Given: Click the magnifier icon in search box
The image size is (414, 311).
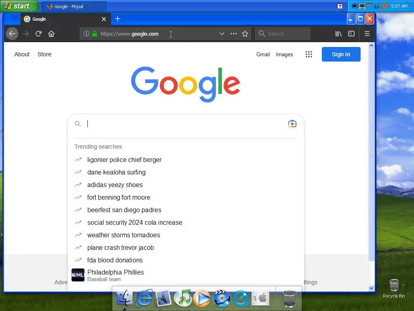Looking at the screenshot, I should coord(78,124).
